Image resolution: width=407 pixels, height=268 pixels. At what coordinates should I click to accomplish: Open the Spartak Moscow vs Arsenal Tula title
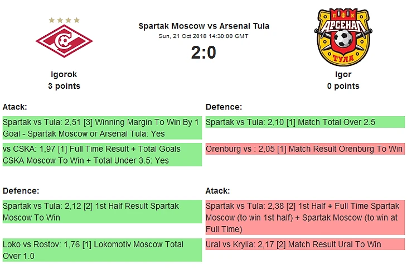(x=203, y=26)
